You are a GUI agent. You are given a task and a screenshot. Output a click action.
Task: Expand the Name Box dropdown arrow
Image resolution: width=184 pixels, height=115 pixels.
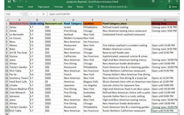tap(21, 14)
